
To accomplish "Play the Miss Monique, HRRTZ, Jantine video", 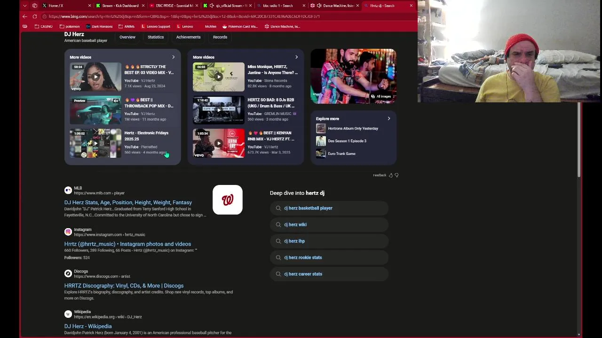I will [219, 77].
